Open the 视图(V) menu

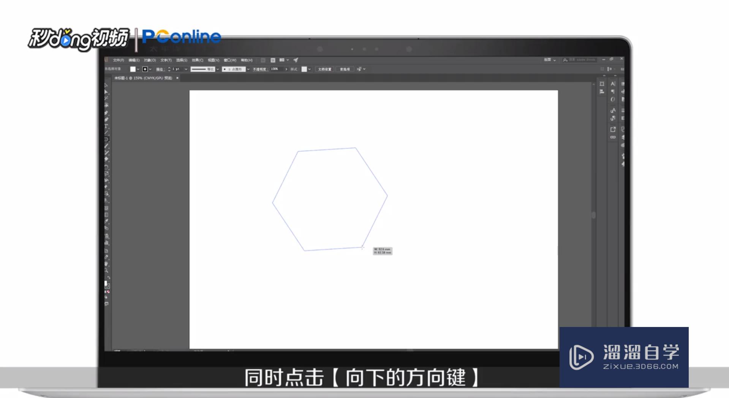tap(213, 60)
